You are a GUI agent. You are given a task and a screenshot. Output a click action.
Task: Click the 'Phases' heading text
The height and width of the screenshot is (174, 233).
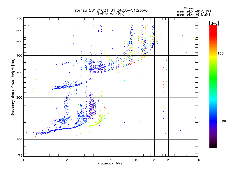click(188, 8)
